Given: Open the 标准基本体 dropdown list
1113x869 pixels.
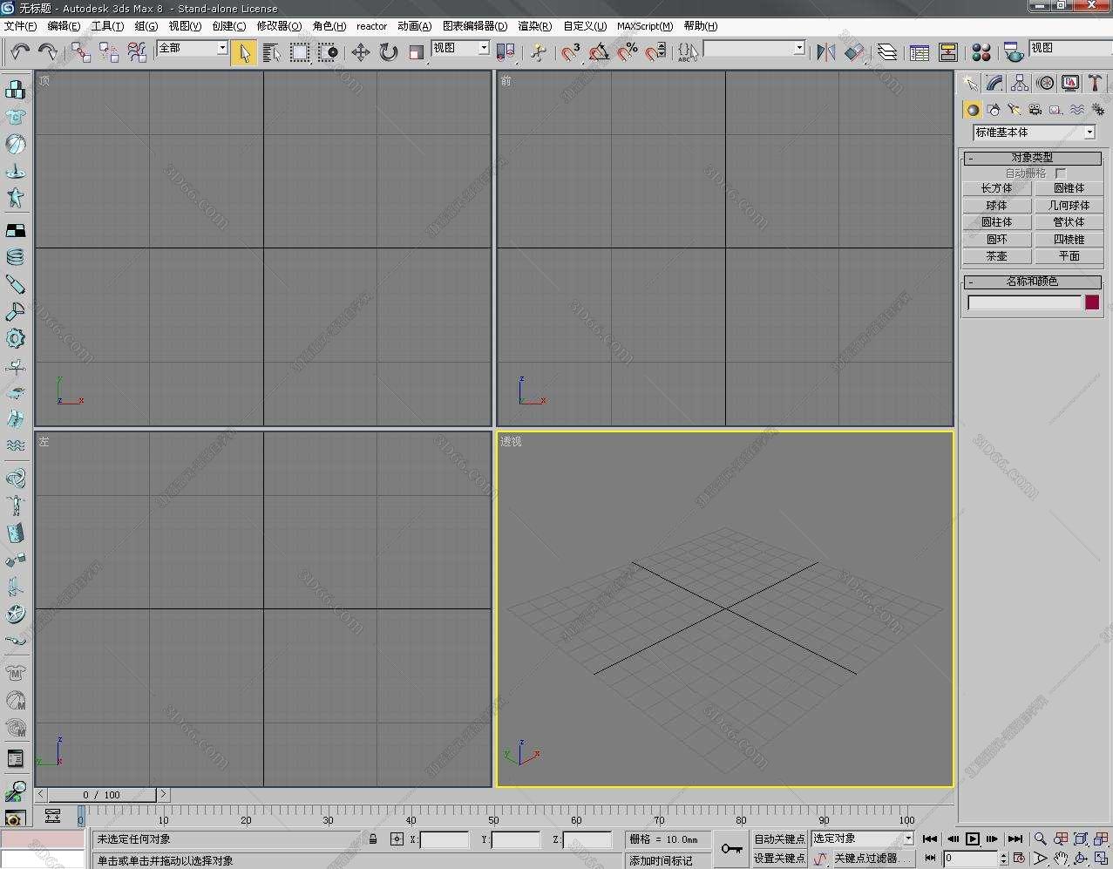Looking at the screenshot, I should (x=1090, y=132).
